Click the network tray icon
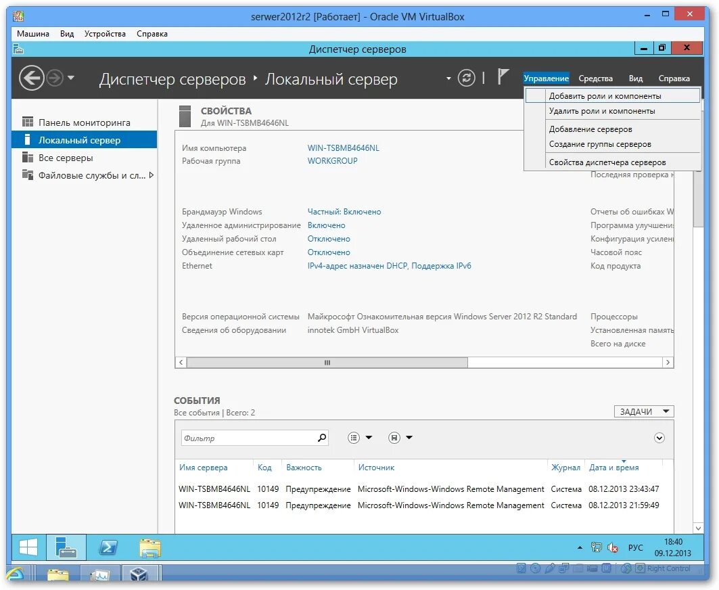Screen dimensions: 719x590 596,547
